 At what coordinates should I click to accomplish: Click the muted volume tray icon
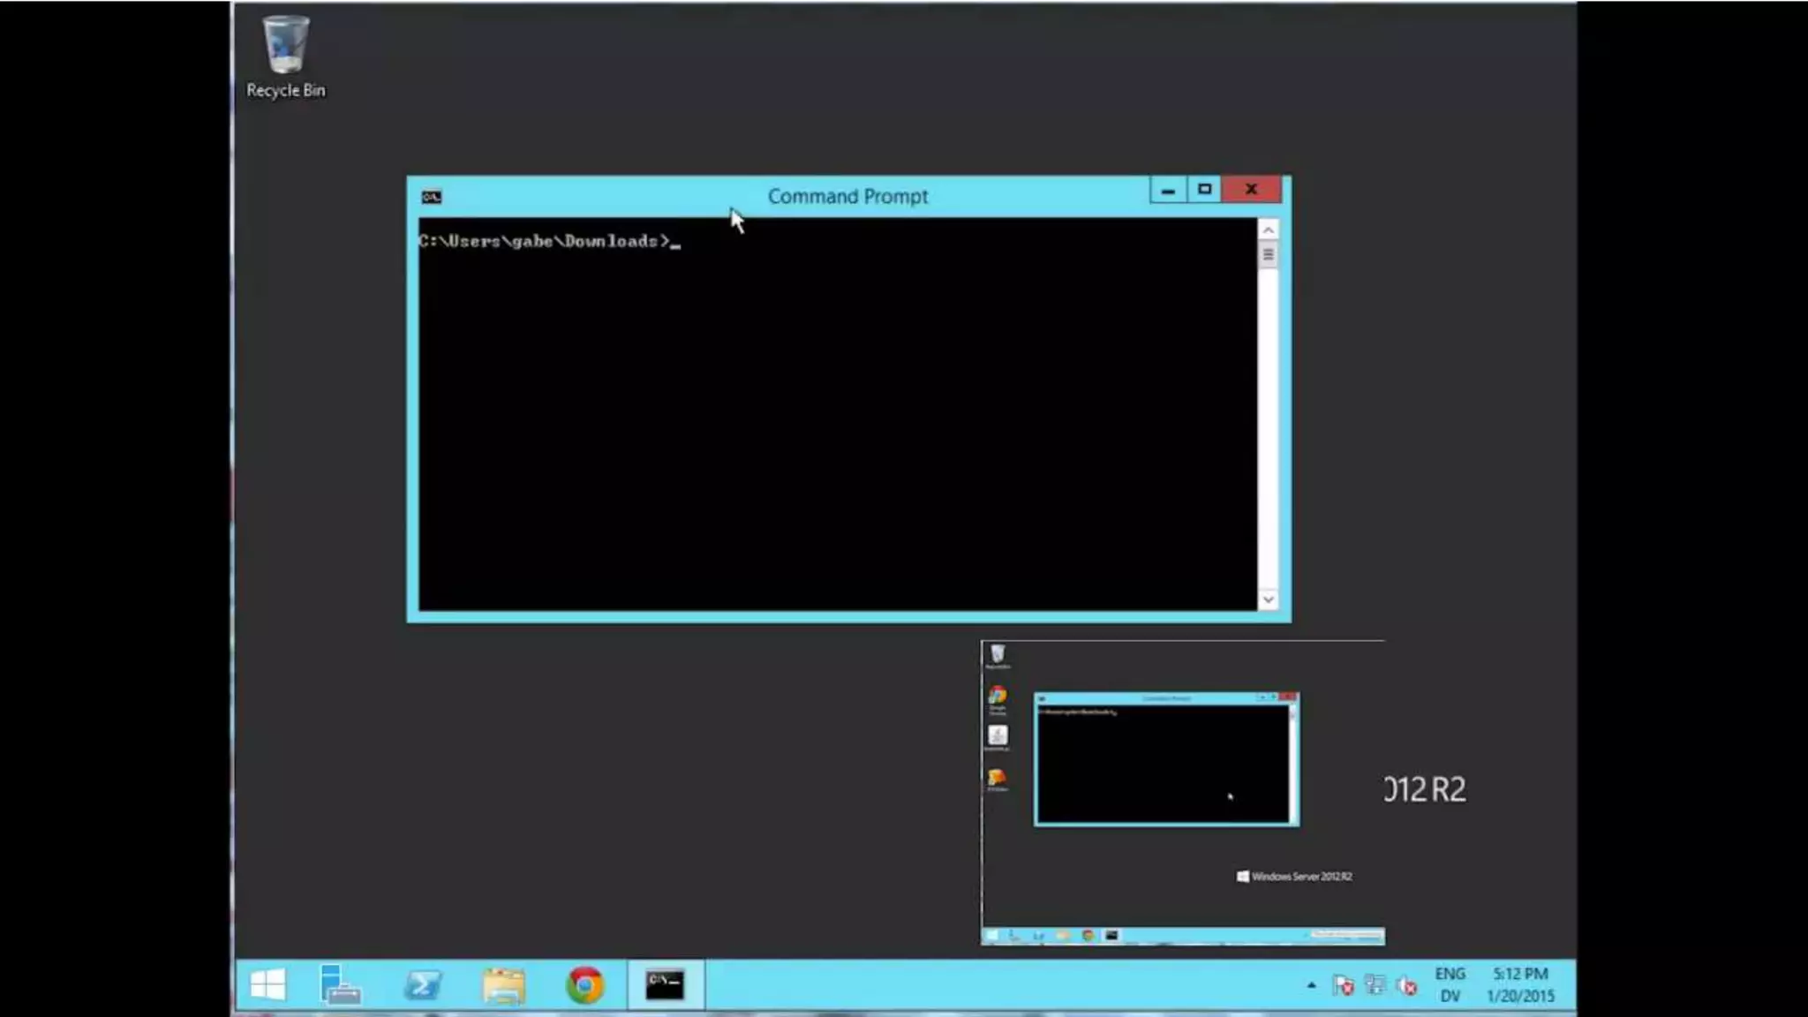pos(1406,985)
